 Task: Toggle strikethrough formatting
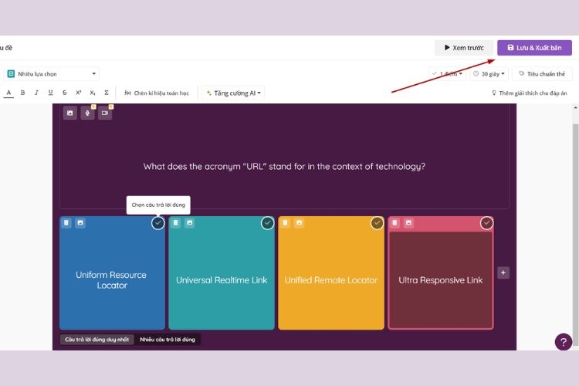[x=64, y=93]
